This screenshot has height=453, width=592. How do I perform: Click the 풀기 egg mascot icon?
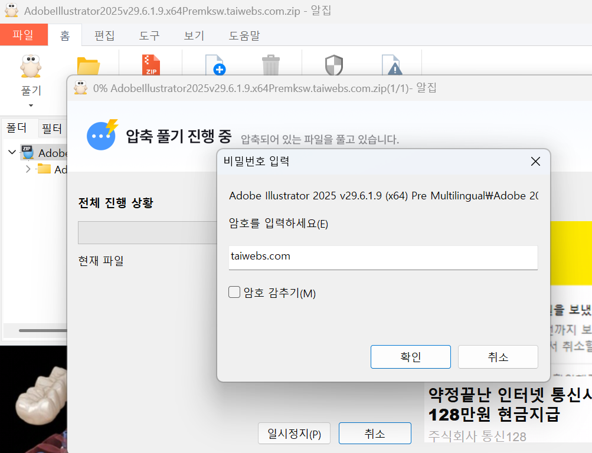[31, 66]
